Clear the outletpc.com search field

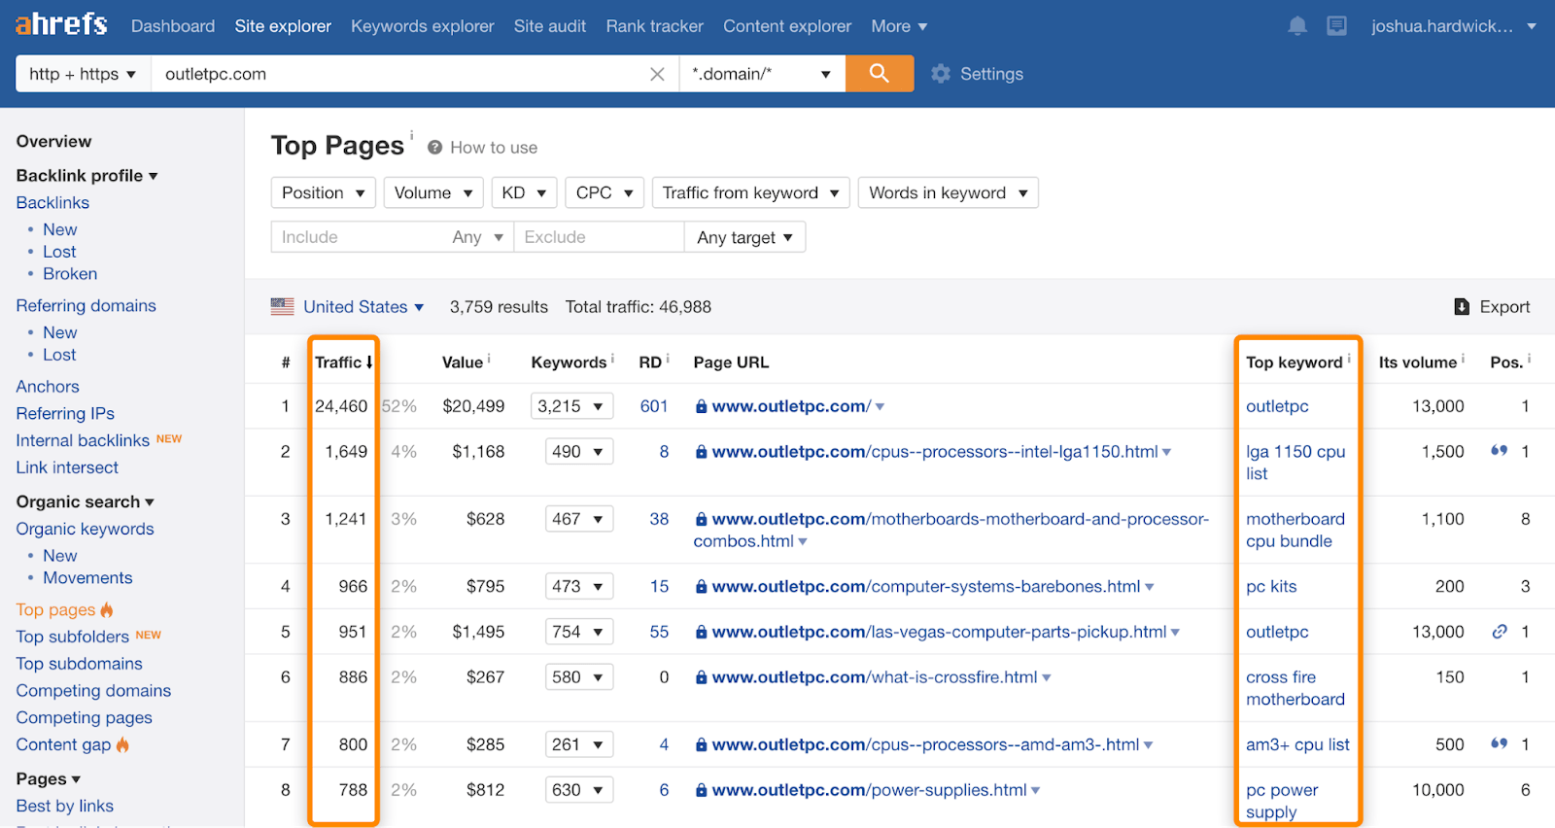pyautogui.click(x=657, y=74)
